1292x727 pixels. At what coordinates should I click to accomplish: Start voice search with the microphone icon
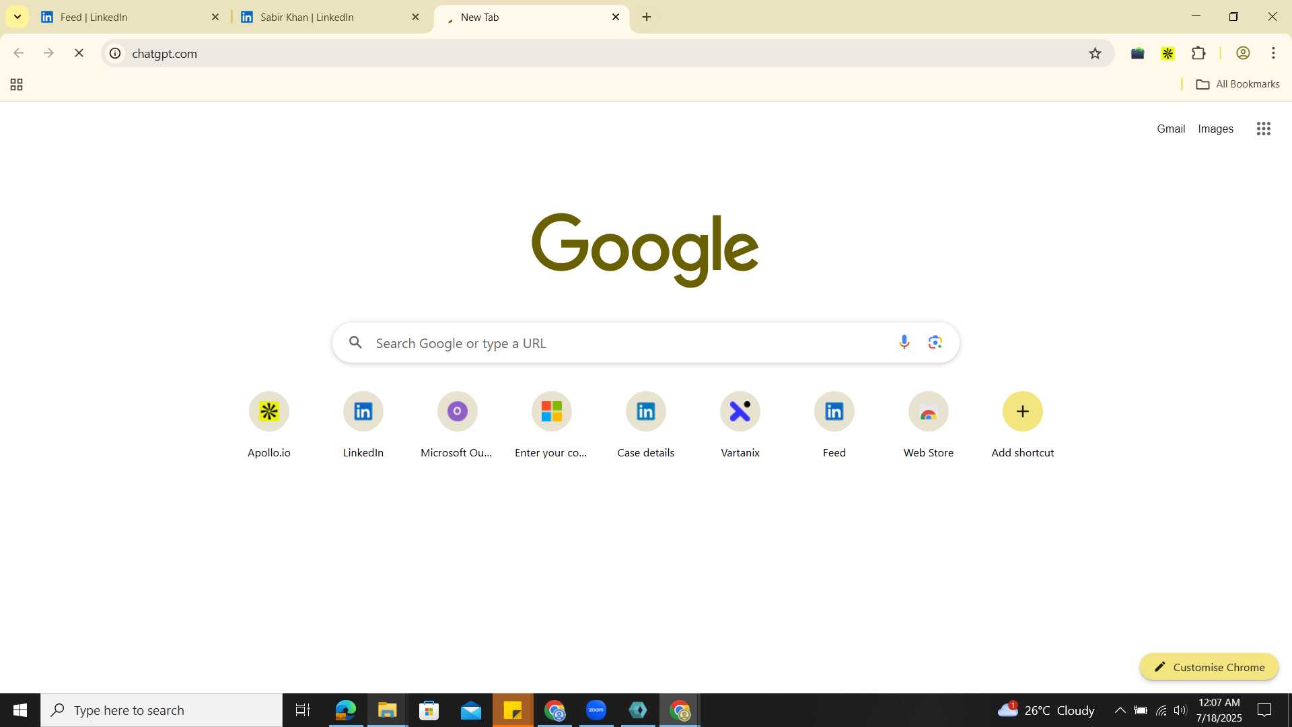tap(904, 343)
